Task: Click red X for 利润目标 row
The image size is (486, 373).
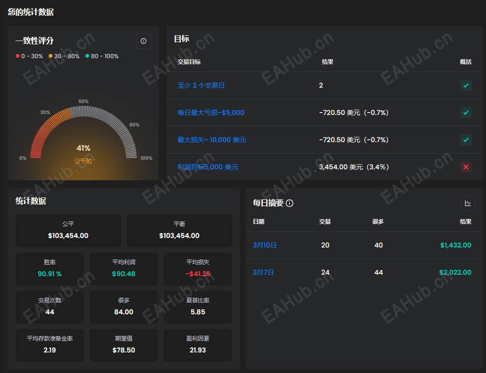Action: [x=466, y=167]
